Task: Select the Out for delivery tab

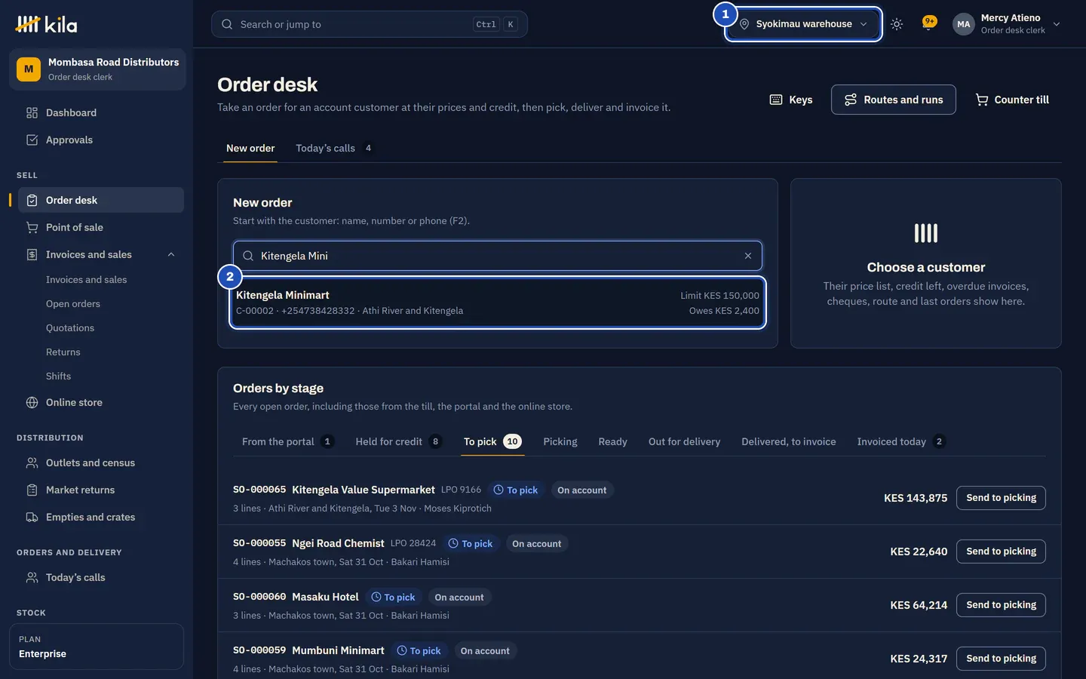Action: (684, 441)
